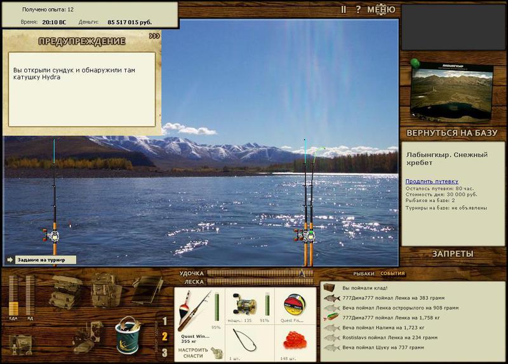Click the treasure chest icon in the events list

(329, 287)
